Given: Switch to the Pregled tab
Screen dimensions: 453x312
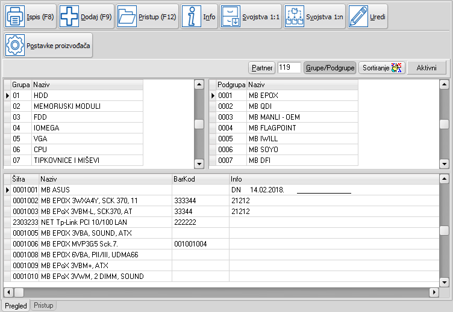Looking at the screenshot, I should (x=16, y=305).
